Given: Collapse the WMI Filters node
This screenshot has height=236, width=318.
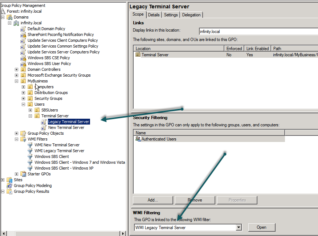Looking at the screenshot, I should pyautogui.click(x=17, y=139).
